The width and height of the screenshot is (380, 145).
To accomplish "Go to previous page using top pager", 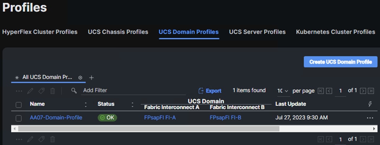I will (329, 91).
